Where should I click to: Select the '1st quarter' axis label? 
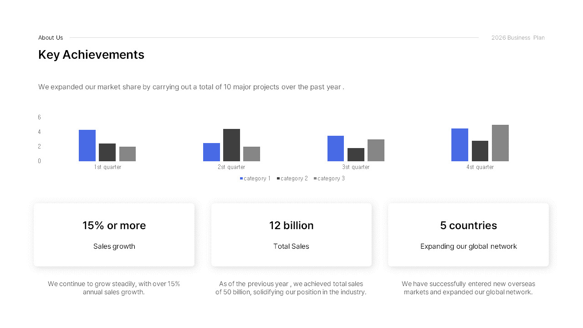point(107,167)
